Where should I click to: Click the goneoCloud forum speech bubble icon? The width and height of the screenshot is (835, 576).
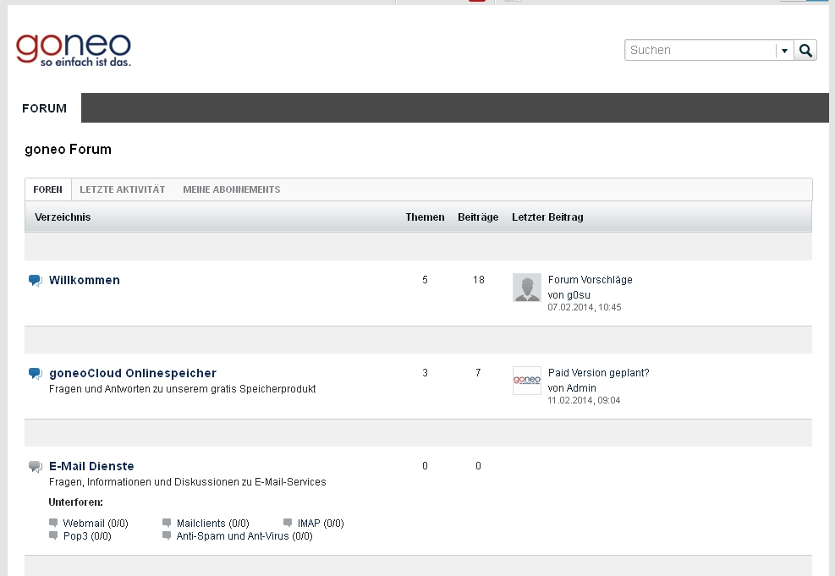coord(36,374)
